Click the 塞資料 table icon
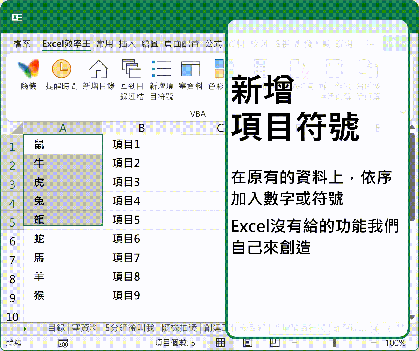 click(191, 69)
